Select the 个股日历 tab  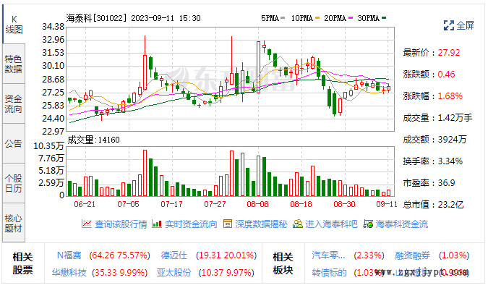pyautogui.click(x=14, y=183)
